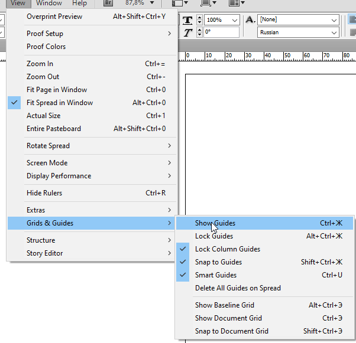Viewport: 356px width, 343px height.
Task: Click Show Guides in the submenu
Action: (x=265, y=223)
